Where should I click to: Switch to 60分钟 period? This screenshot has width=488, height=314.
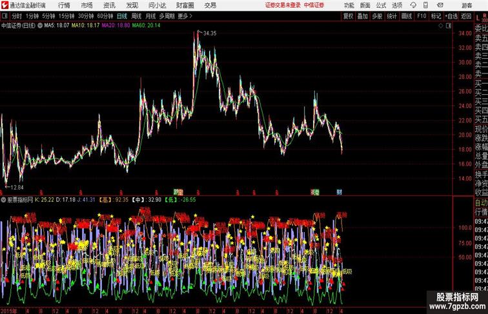[105, 16]
